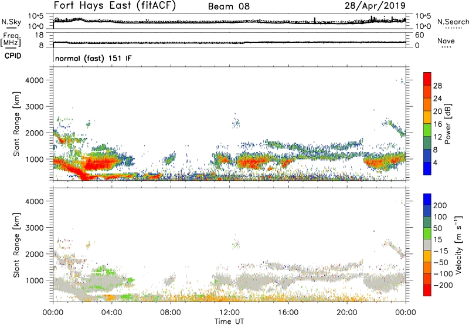
Task: Click the "12:00" time axis label
Action: coord(229,313)
